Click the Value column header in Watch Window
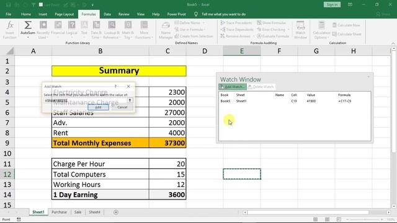Screen dimensions: 397x223 click(311, 95)
